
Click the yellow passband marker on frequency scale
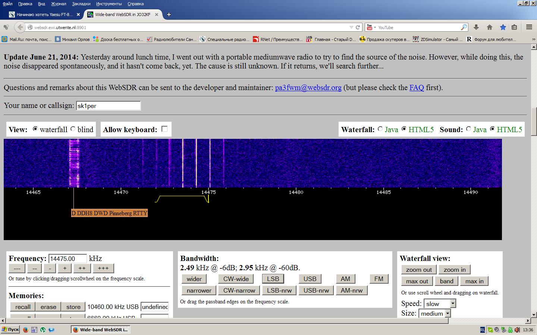[x=182, y=198]
